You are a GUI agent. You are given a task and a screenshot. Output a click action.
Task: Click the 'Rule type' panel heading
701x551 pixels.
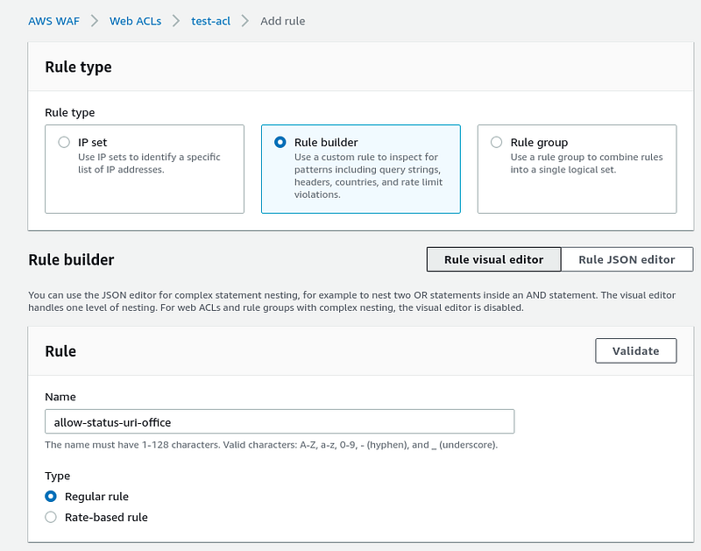pyautogui.click(x=78, y=67)
